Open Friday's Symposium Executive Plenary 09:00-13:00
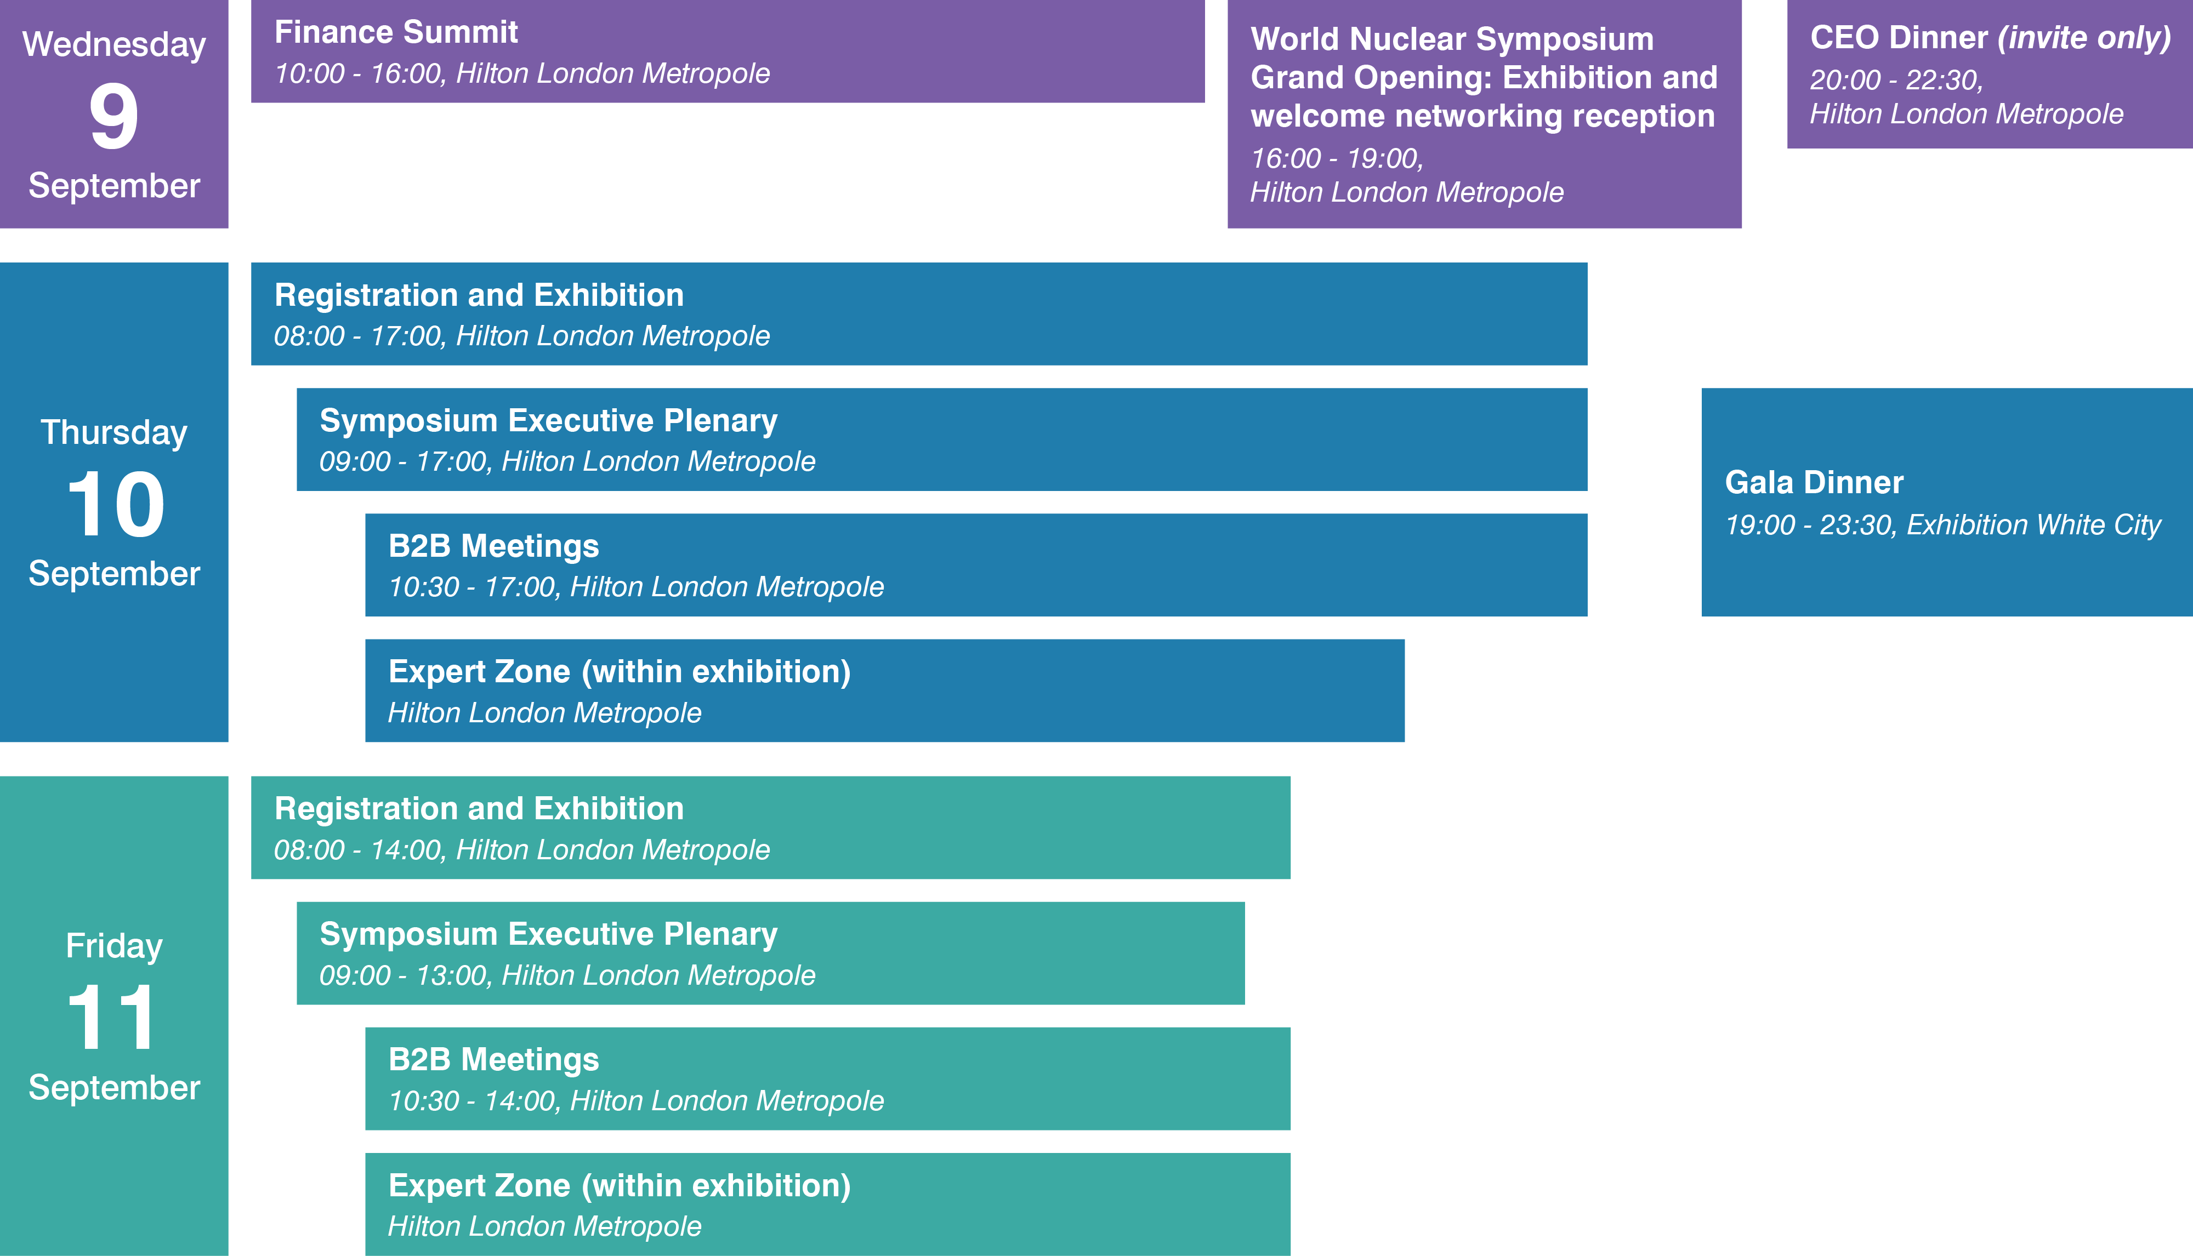The height and width of the screenshot is (1256, 2193). [770, 953]
